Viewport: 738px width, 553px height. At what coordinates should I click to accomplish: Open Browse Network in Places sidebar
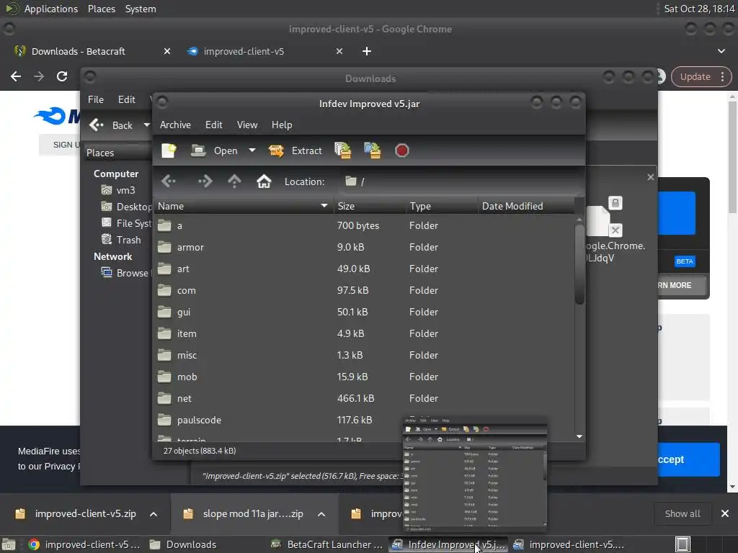(x=126, y=273)
